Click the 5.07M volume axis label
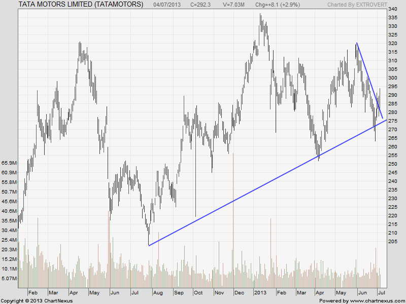Image resolution: width=406 pixels, height=304 pixels. (10, 278)
